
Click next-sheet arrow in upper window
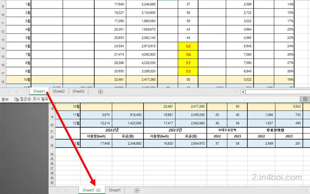16,92
